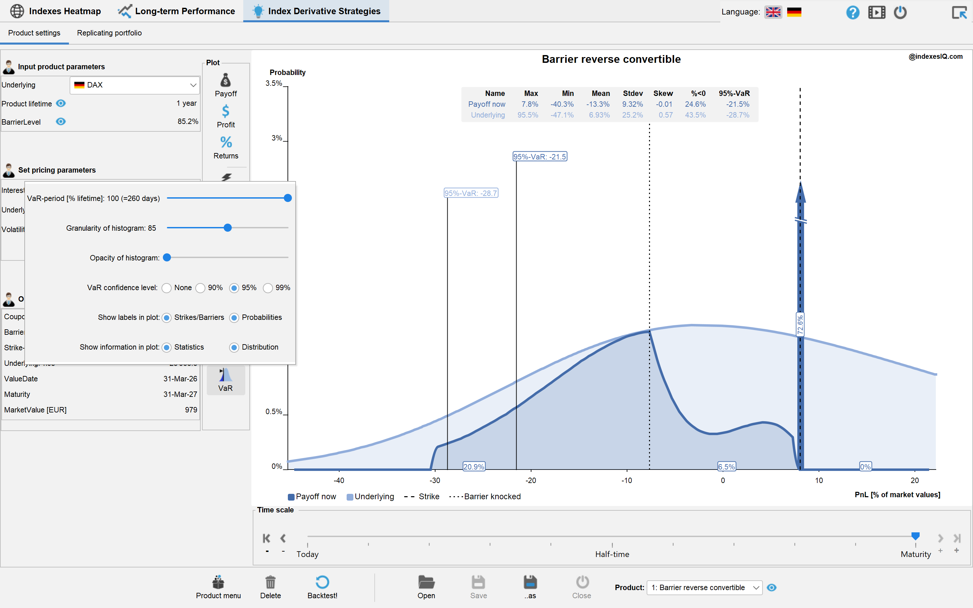973x608 pixels.
Task: Expand the Underlying DAX dropdown
Action: pyautogui.click(x=135, y=85)
